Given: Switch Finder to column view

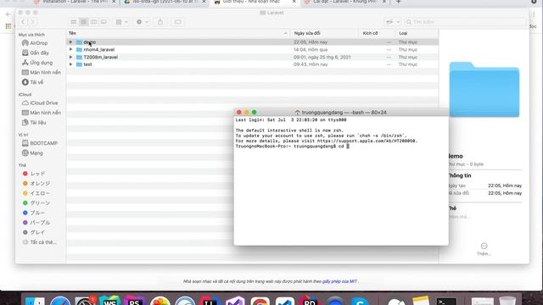Looking at the screenshot, I should 94,22.
